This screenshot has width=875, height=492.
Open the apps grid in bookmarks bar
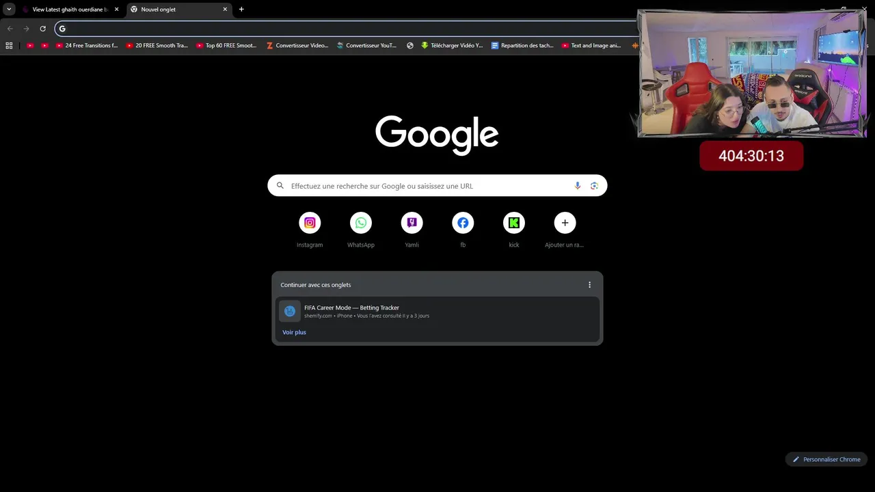coord(9,46)
